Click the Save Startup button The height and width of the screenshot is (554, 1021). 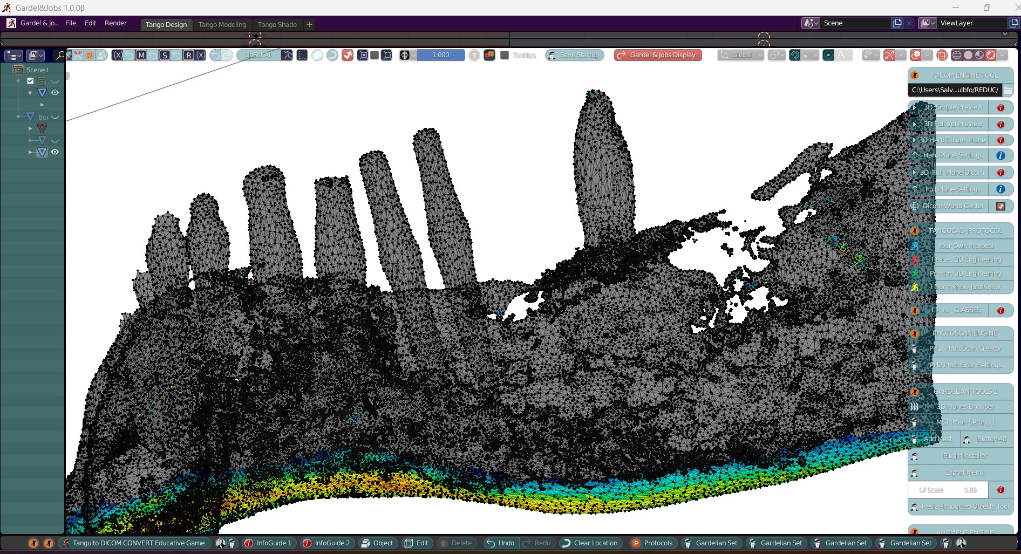tap(574, 55)
